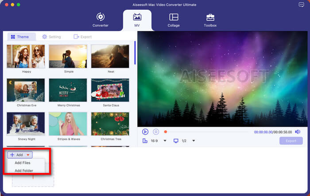Viewport: 310px width, 196px height.
Task: Mute the preview volume icon
Action: point(298,132)
